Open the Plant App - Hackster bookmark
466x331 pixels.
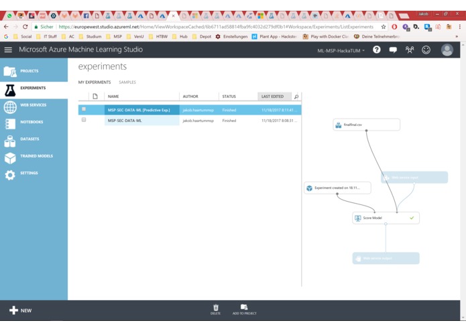tap(274, 36)
